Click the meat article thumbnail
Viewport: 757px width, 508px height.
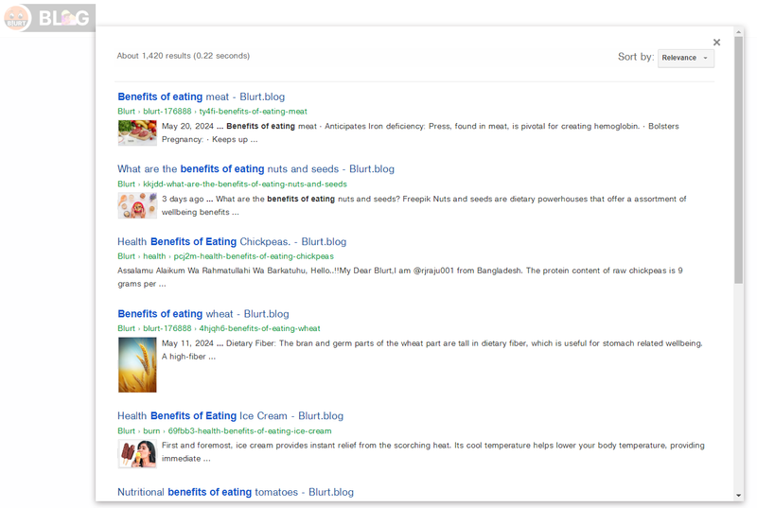click(x=137, y=132)
